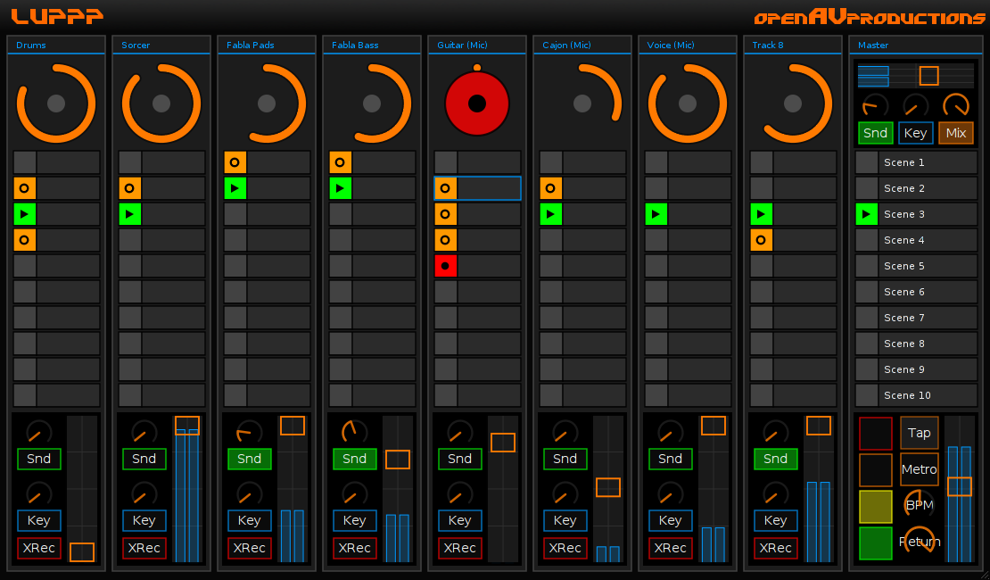Click the green playing clip in Sorcer track

pos(130,214)
